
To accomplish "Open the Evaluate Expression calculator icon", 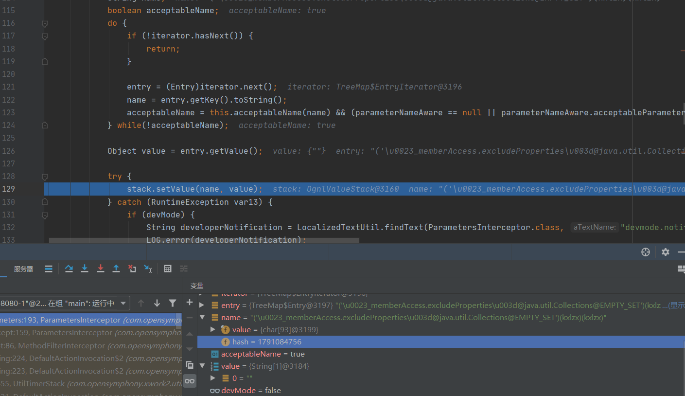I will point(168,269).
